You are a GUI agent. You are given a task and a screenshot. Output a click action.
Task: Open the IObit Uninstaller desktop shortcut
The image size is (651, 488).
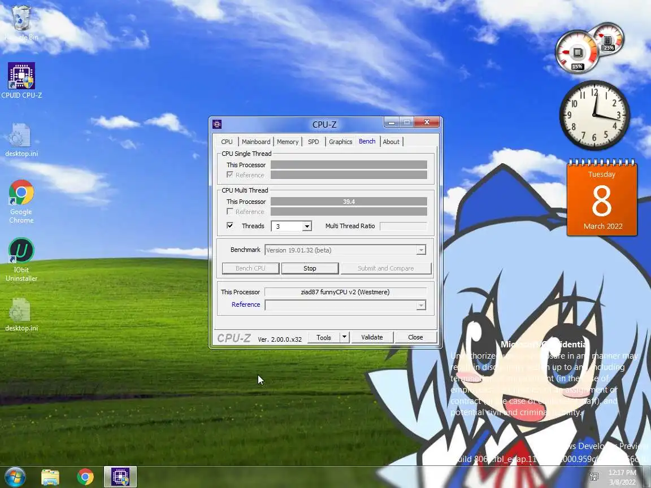click(21, 260)
